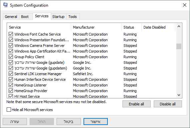Click Stopped status of HomeGroup Listener
The width and height of the screenshot is (190, 128).
point(130,85)
